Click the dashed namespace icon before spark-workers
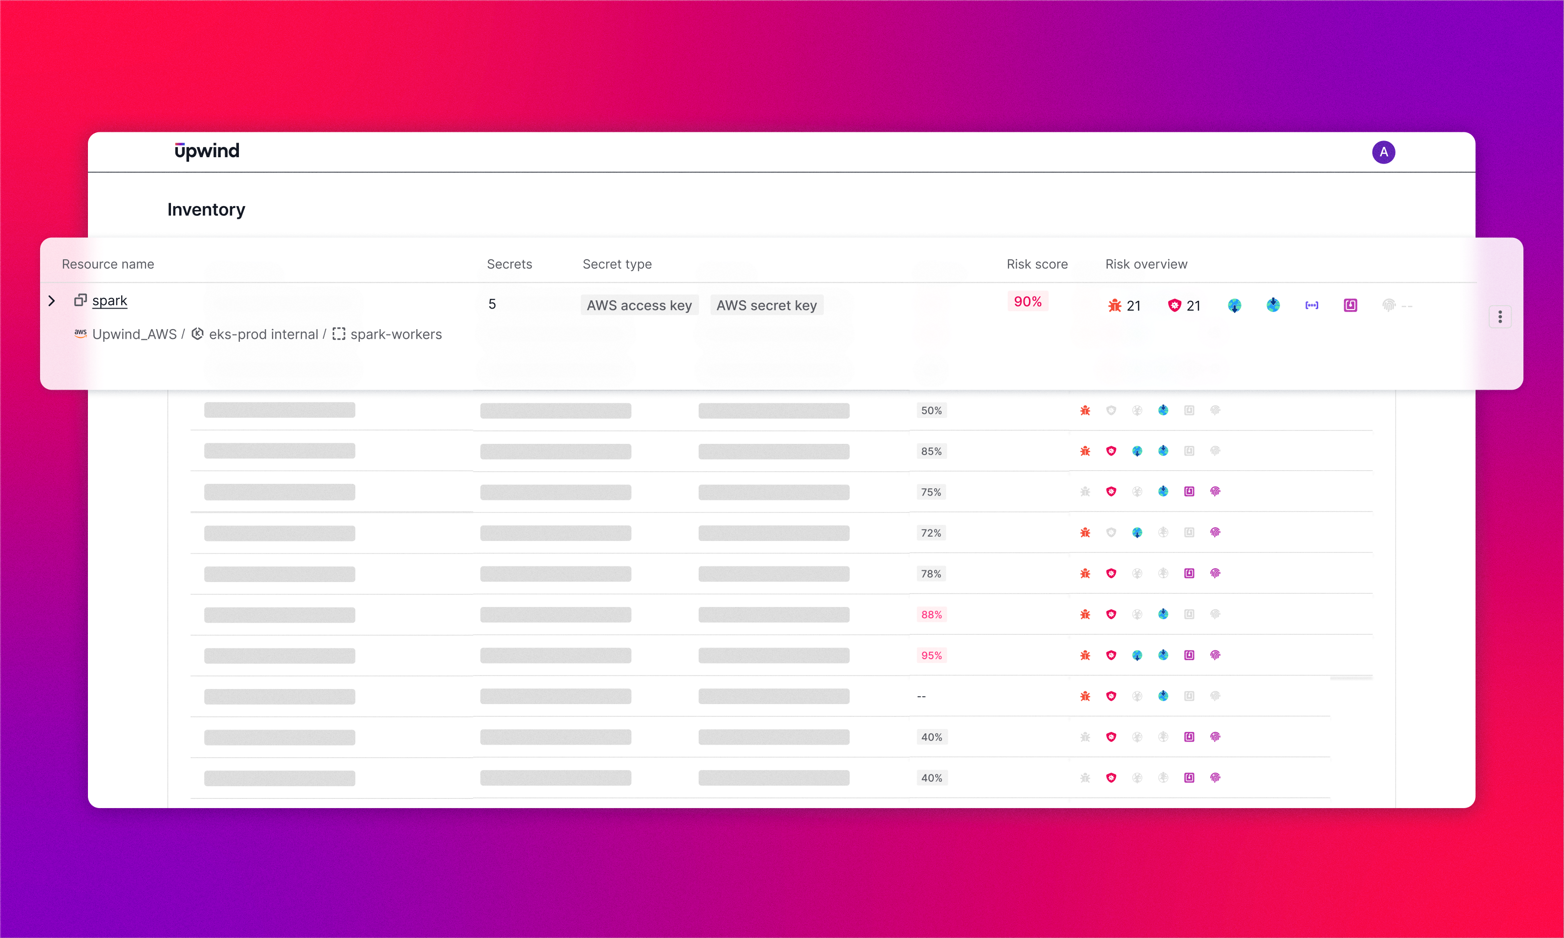 [339, 334]
